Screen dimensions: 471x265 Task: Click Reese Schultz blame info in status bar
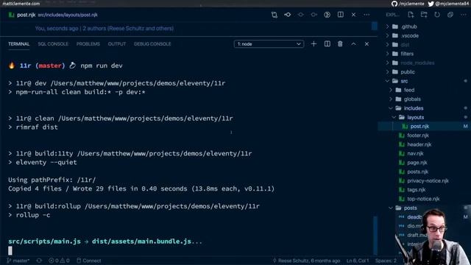(306, 261)
